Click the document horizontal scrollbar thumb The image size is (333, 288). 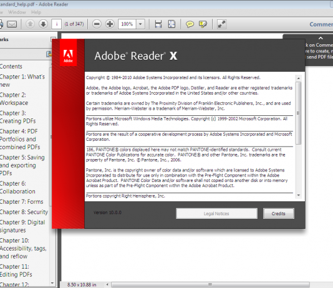210,285
